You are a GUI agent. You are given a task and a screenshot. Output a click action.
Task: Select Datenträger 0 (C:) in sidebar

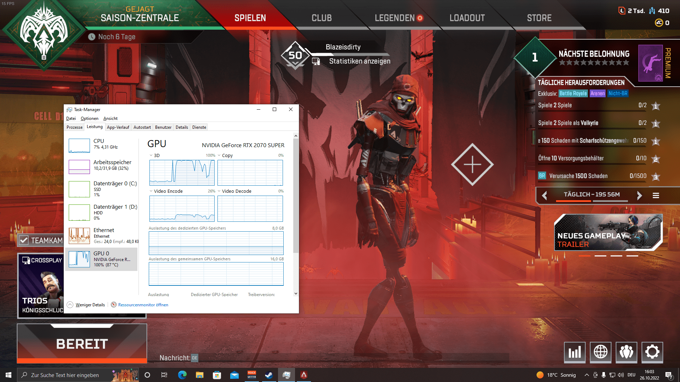click(102, 189)
